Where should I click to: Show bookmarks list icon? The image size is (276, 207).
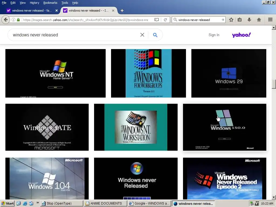click(x=240, y=20)
